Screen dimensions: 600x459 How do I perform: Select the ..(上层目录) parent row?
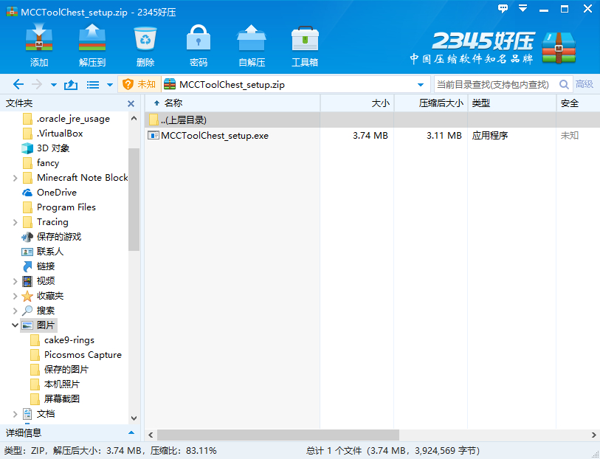(x=372, y=120)
